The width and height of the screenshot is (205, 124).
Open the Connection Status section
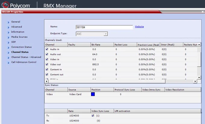tap(21, 47)
